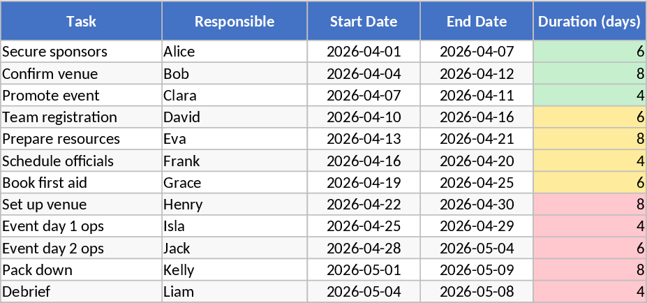Select pink duration cell for Debrief

point(590,292)
